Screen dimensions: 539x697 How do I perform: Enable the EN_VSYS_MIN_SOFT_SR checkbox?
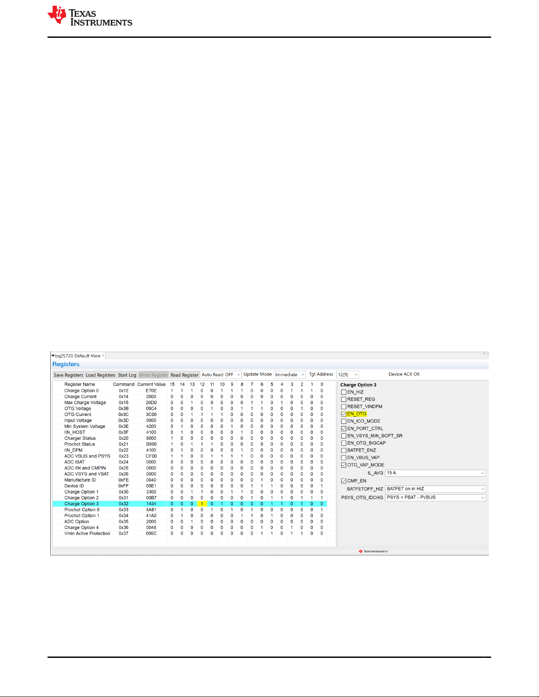[x=344, y=436]
